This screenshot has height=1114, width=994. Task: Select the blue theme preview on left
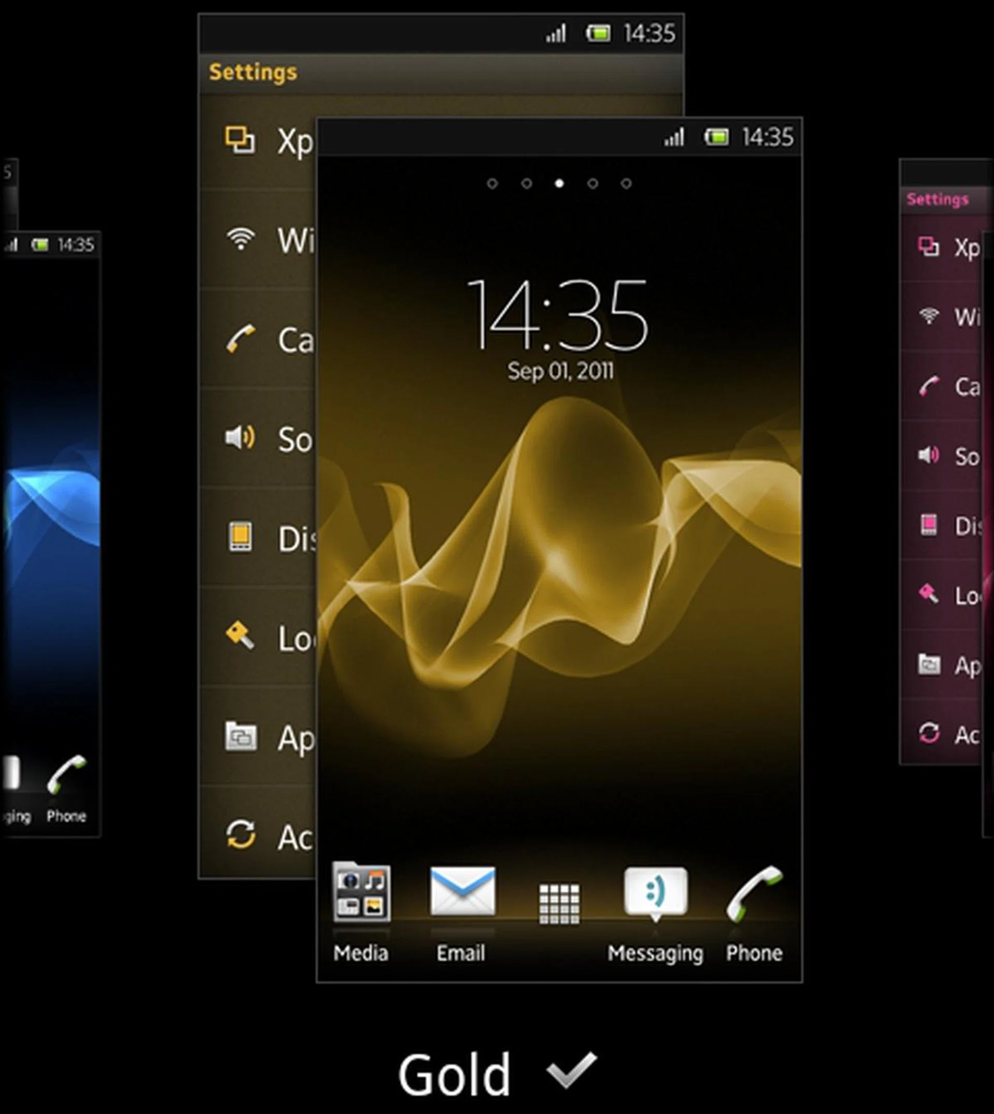click(52, 519)
